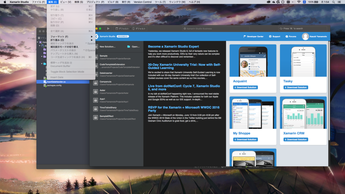
Task: Click the input source A icon
Action: click(304, 2)
